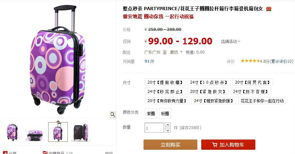Open the 累计评价10 reviews link
The width and height of the screenshot is (295, 154).
pyautogui.click(x=282, y=61)
